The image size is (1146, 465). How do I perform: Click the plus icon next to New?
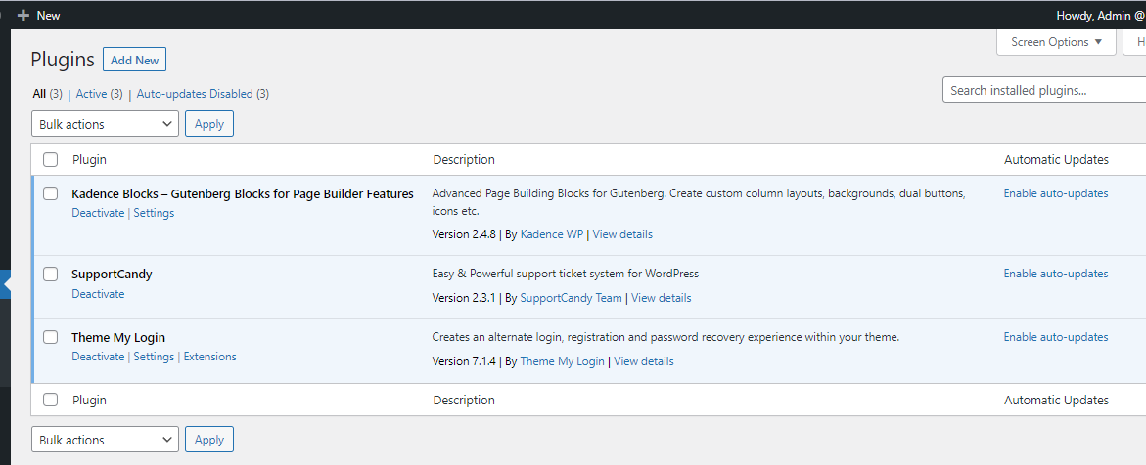(x=23, y=16)
